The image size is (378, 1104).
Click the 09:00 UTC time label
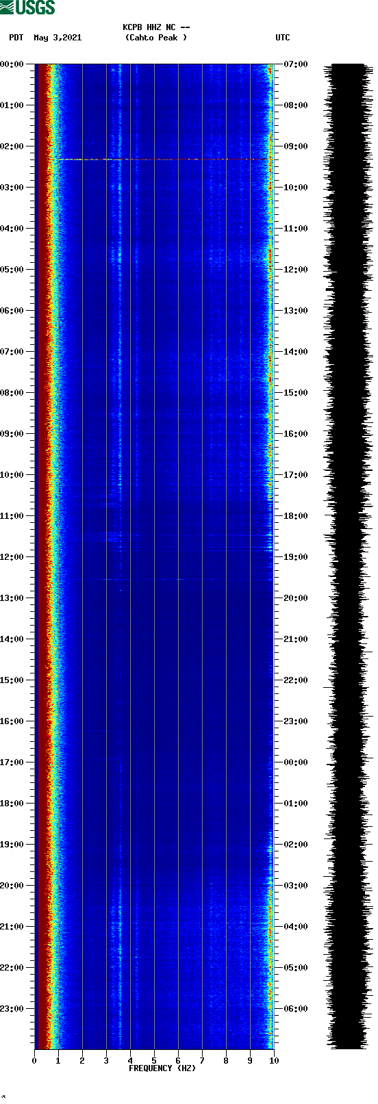295,146
